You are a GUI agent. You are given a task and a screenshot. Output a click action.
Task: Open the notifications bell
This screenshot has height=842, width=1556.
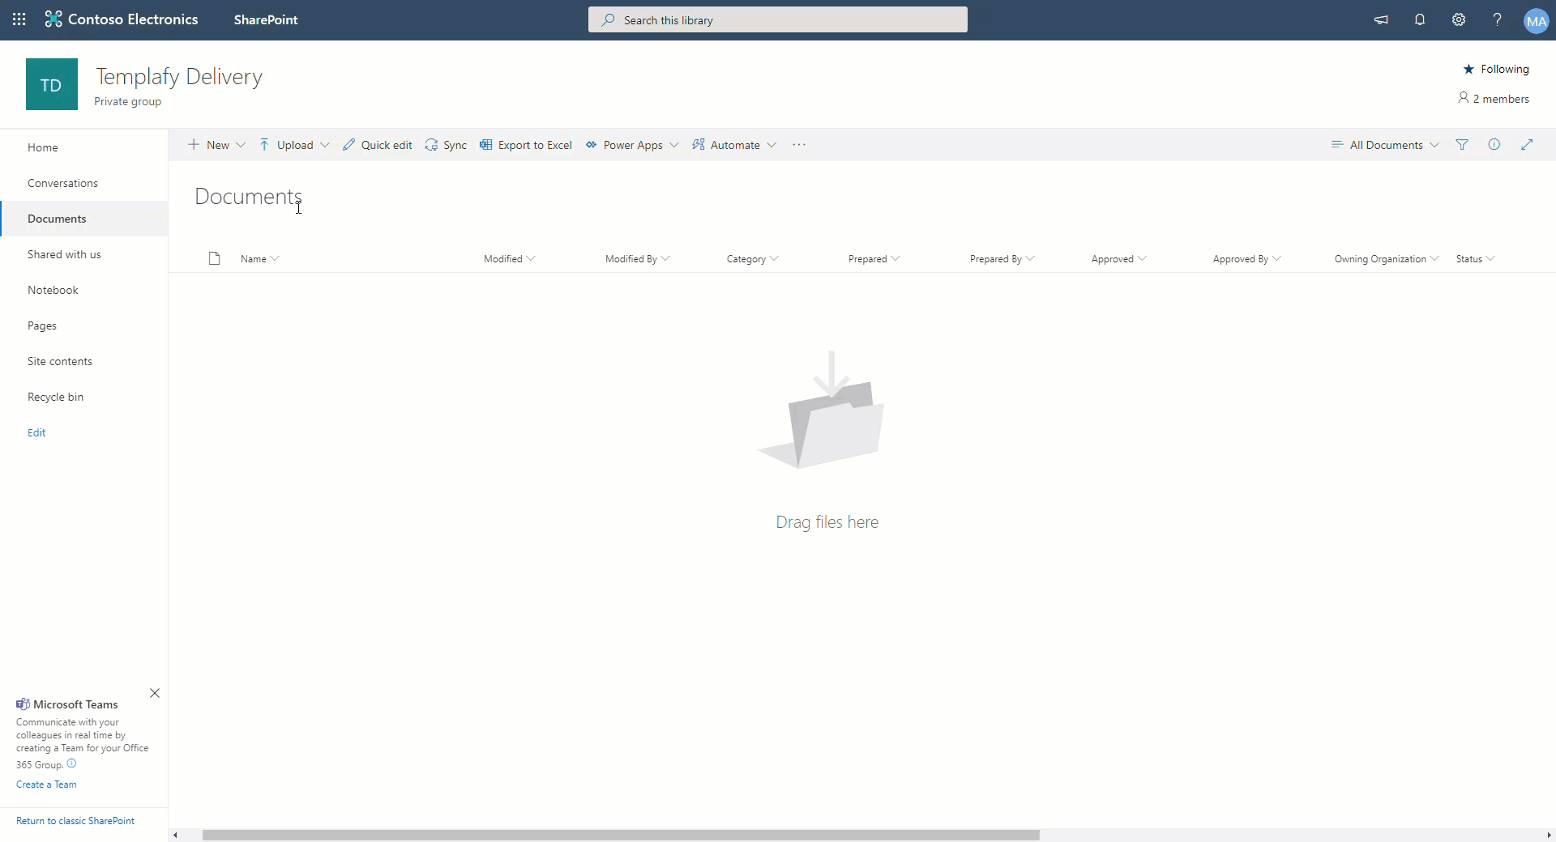coord(1420,19)
